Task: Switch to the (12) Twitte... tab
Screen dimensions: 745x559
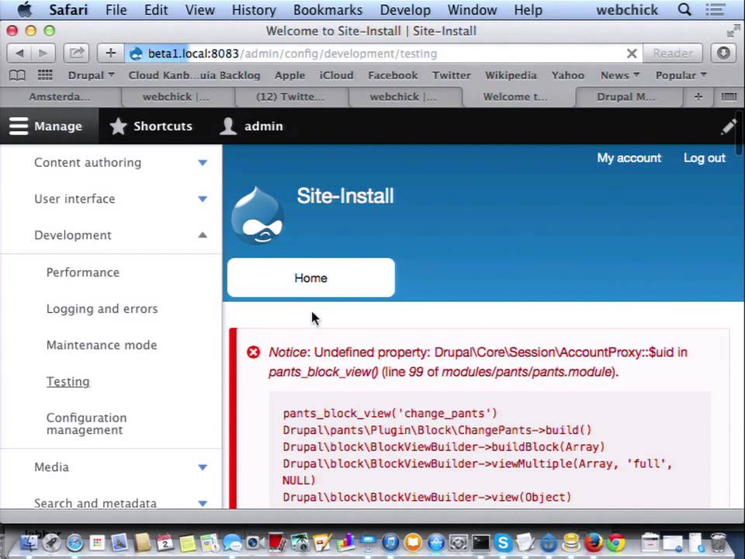Action: (x=290, y=96)
